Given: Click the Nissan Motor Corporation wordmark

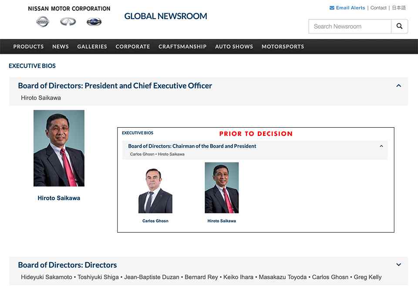Looking at the screenshot, I should pos(69,8).
